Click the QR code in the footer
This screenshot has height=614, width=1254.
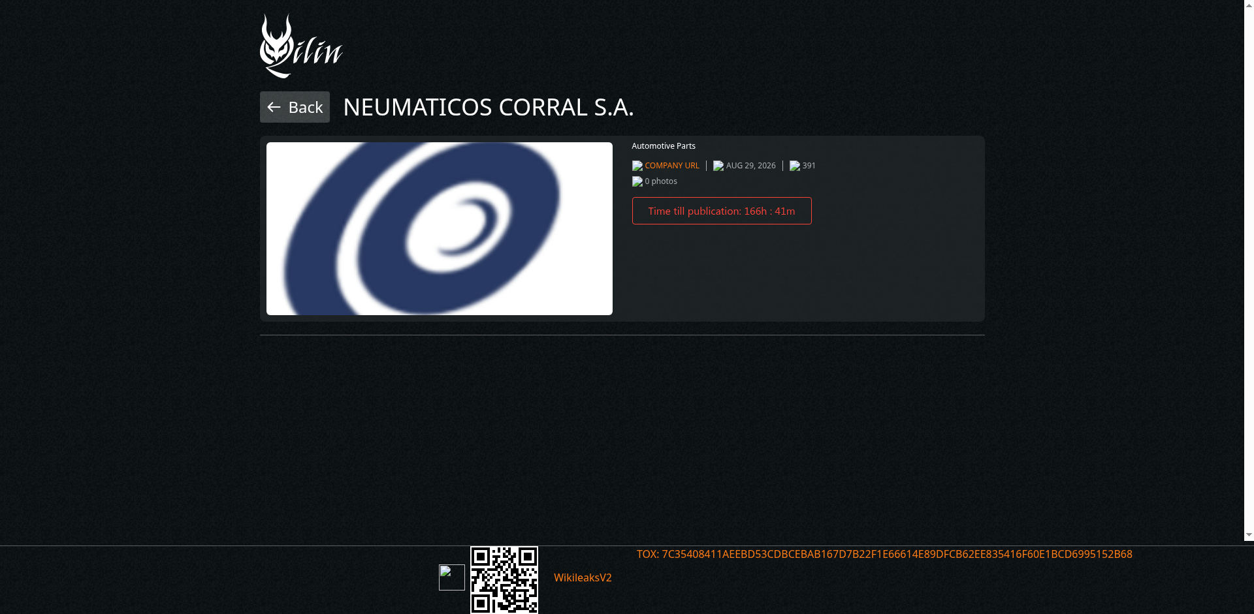[504, 579]
